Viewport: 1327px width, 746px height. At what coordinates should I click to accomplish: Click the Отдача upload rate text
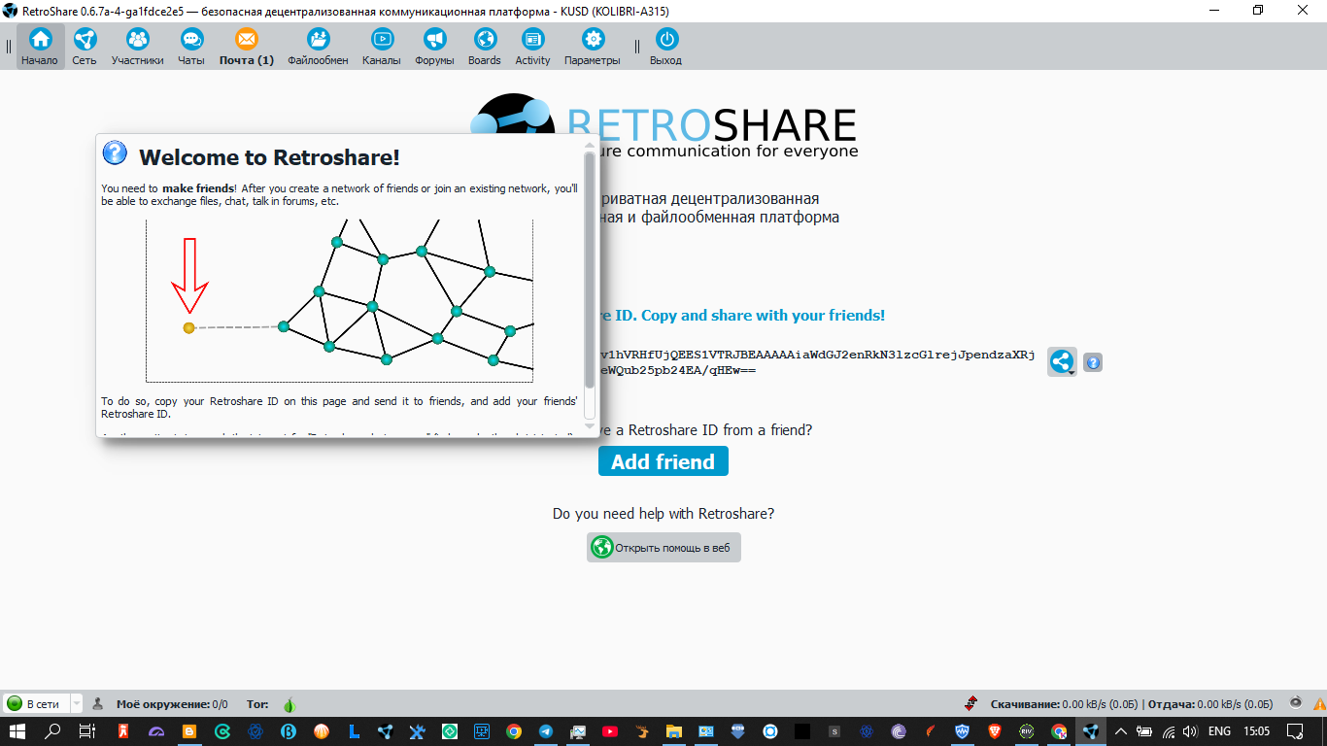(1210, 704)
